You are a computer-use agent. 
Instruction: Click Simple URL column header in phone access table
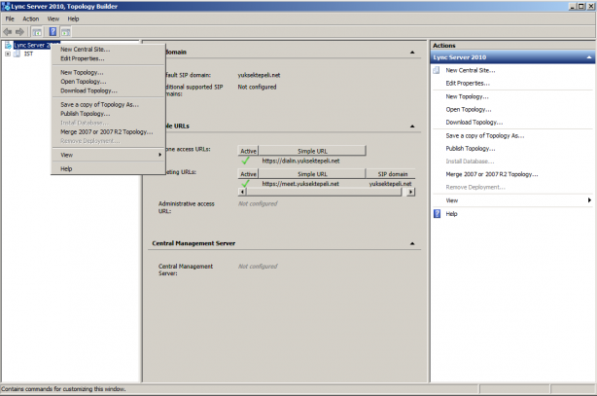(x=312, y=151)
